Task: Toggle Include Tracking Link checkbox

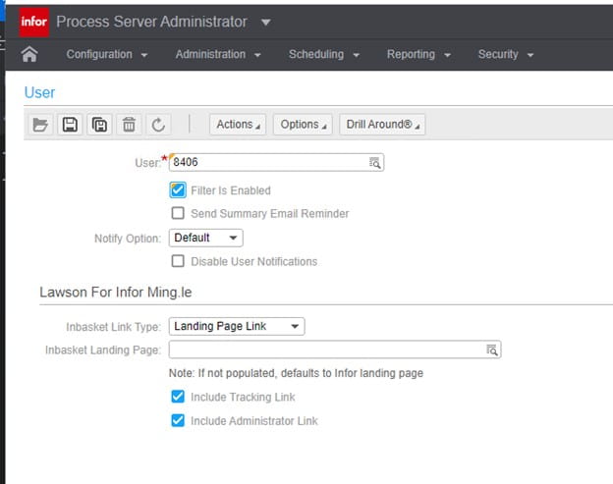Action: 178,397
